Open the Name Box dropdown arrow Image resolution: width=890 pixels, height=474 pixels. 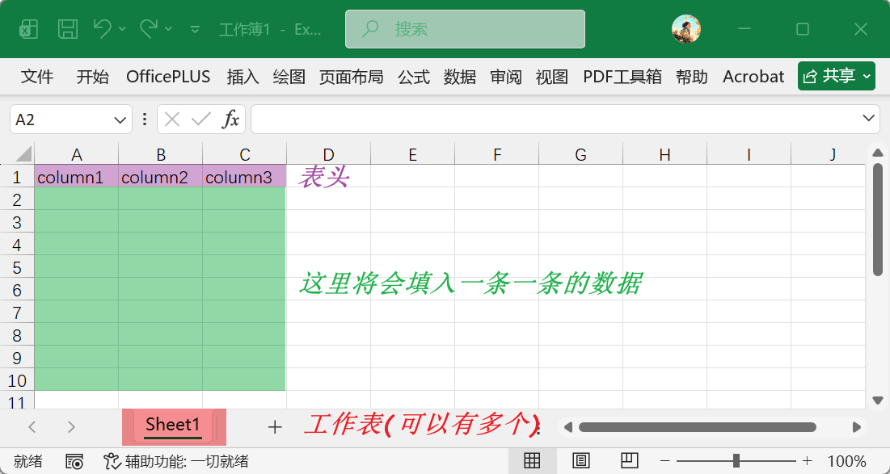pos(120,120)
